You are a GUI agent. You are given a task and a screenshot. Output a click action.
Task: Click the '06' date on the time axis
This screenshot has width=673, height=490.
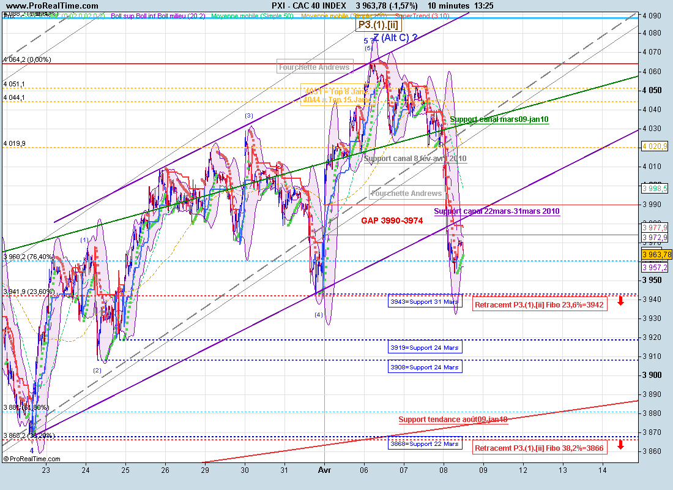(364, 470)
